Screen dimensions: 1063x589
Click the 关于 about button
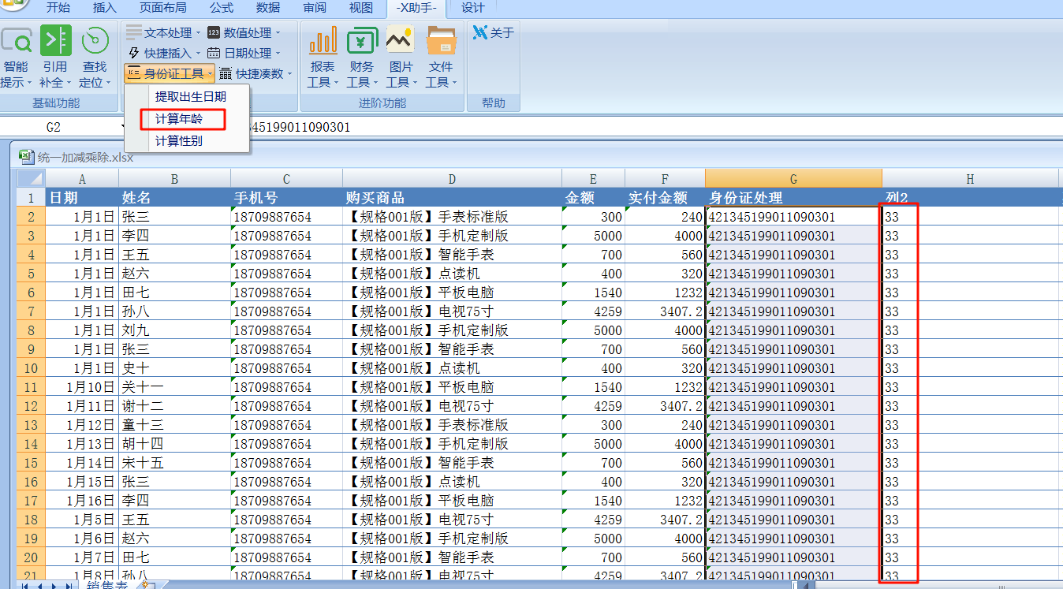click(x=493, y=32)
